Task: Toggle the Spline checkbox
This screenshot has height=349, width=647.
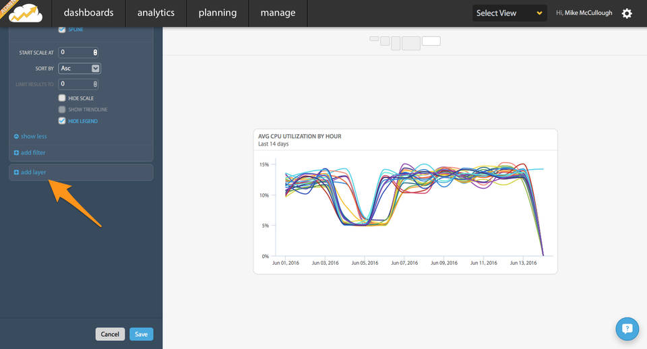Action: 62,30
